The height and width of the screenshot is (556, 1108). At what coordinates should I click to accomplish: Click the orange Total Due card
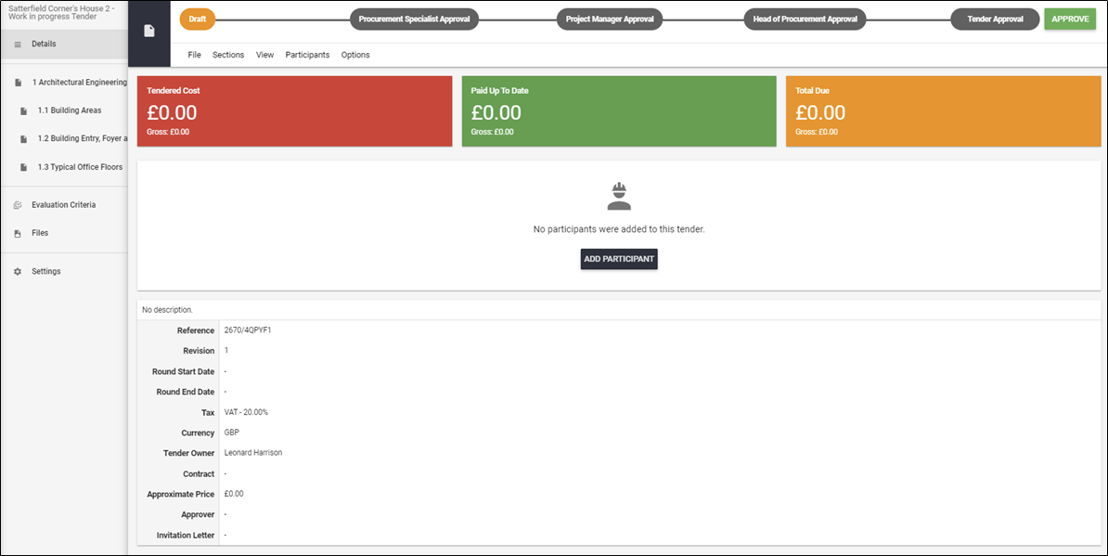pyautogui.click(x=944, y=110)
